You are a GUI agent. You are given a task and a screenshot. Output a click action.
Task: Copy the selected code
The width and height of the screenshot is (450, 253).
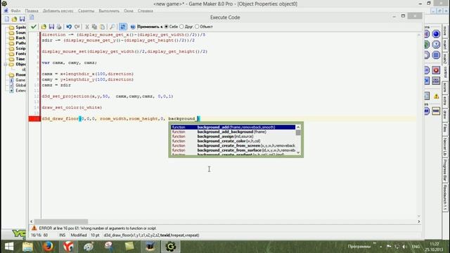pos(94,27)
